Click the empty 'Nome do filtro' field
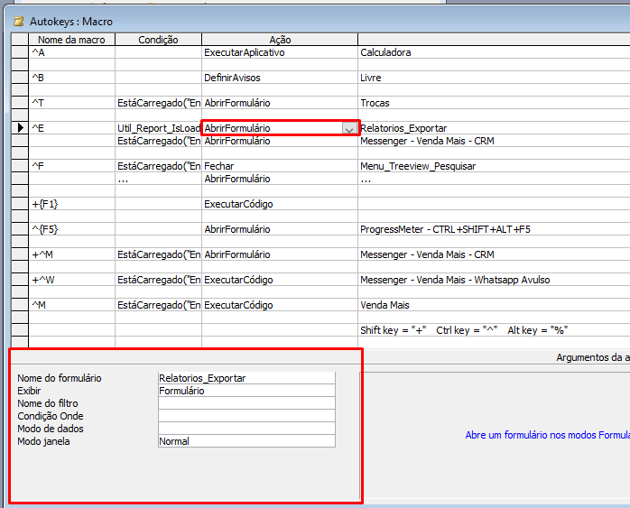 click(246, 403)
